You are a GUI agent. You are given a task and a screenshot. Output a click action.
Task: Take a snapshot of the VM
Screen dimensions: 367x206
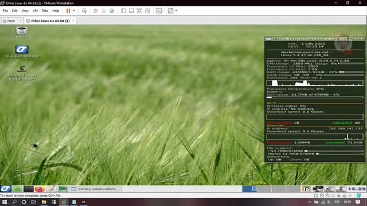click(96, 11)
